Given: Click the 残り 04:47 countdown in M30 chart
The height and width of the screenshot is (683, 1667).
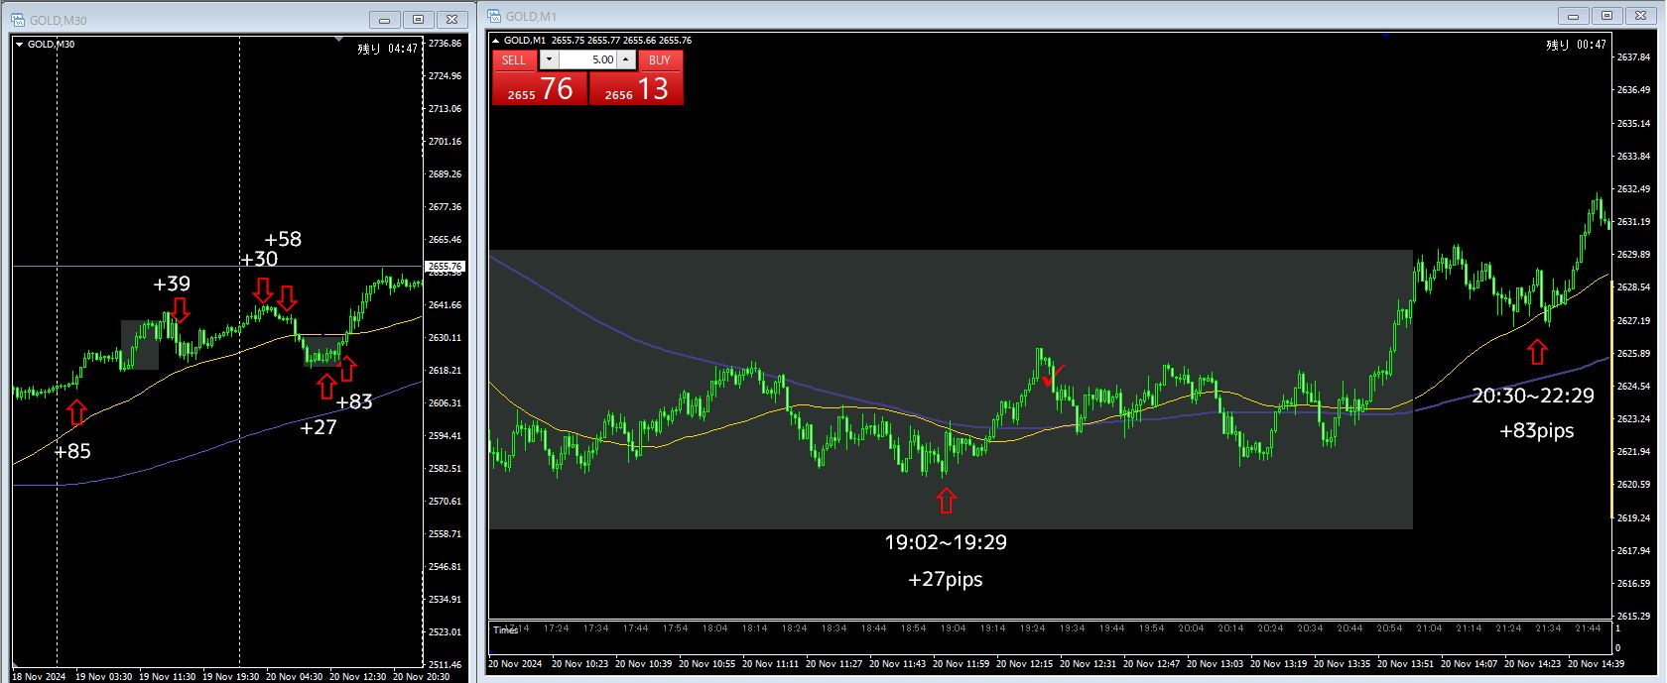Looking at the screenshot, I should [x=388, y=49].
